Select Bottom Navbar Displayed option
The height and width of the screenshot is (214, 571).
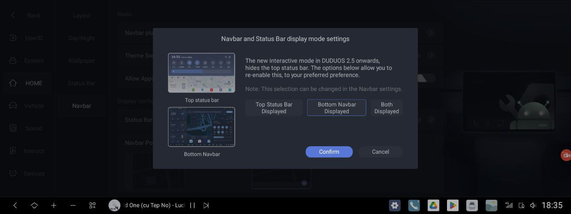(x=336, y=108)
